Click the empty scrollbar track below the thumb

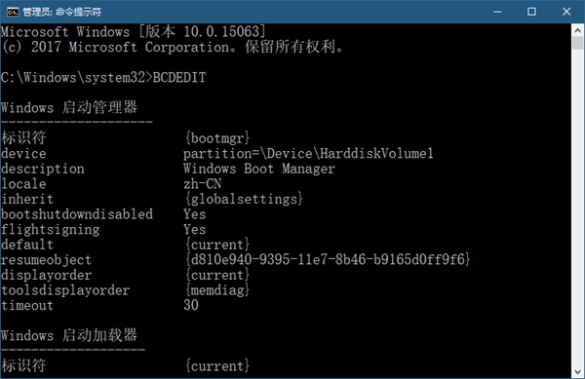click(577, 208)
